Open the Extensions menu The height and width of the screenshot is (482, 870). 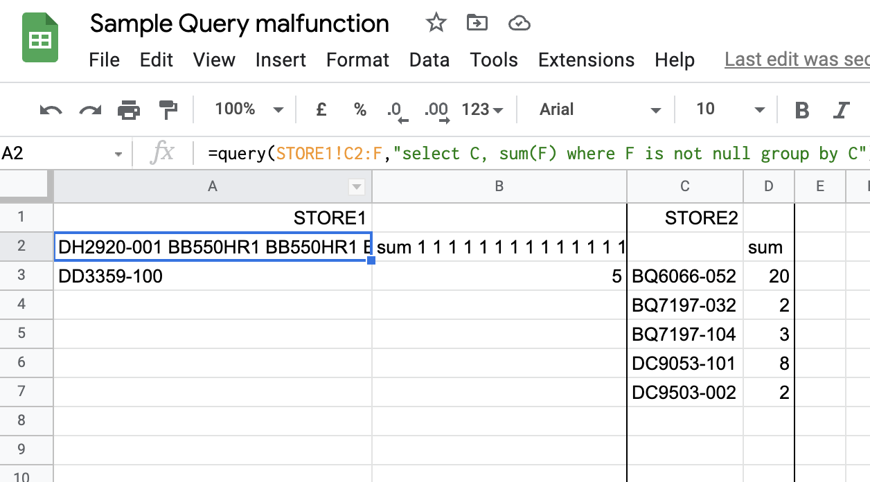click(x=586, y=60)
